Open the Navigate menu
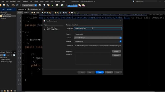165x92 pixels. 13,2
